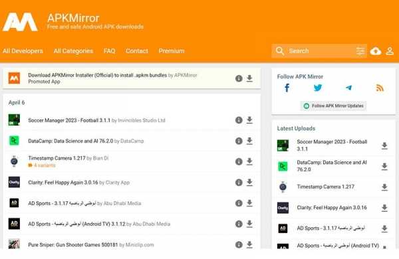Click Clarity thumbnail in Latest Uploads
This screenshot has width=399, height=259.
283,208
